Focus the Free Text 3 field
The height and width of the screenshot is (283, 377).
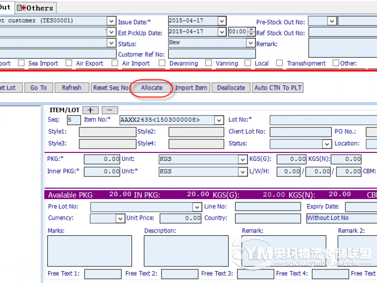(255, 274)
